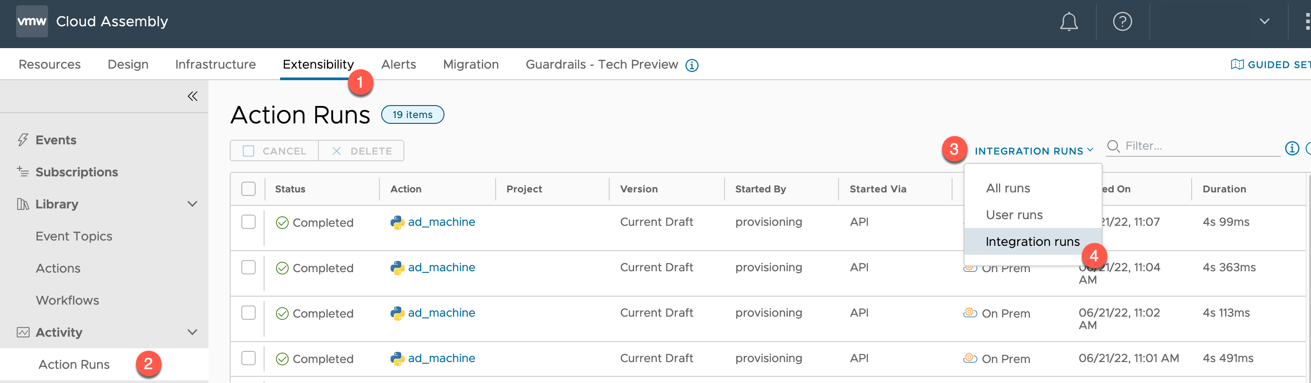Open the help question mark icon
The image size is (1311, 383).
(1122, 21)
